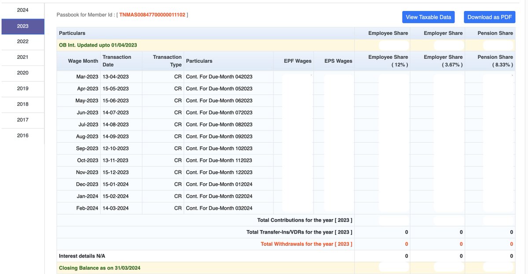View the 2018 passbook year
The width and height of the screenshot is (528, 274).
pos(23,104)
